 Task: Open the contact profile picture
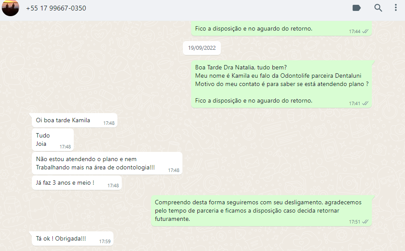coord(10,8)
